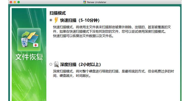
Task: Click the 文件恢复 sidebar title
Action: point(29,57)
